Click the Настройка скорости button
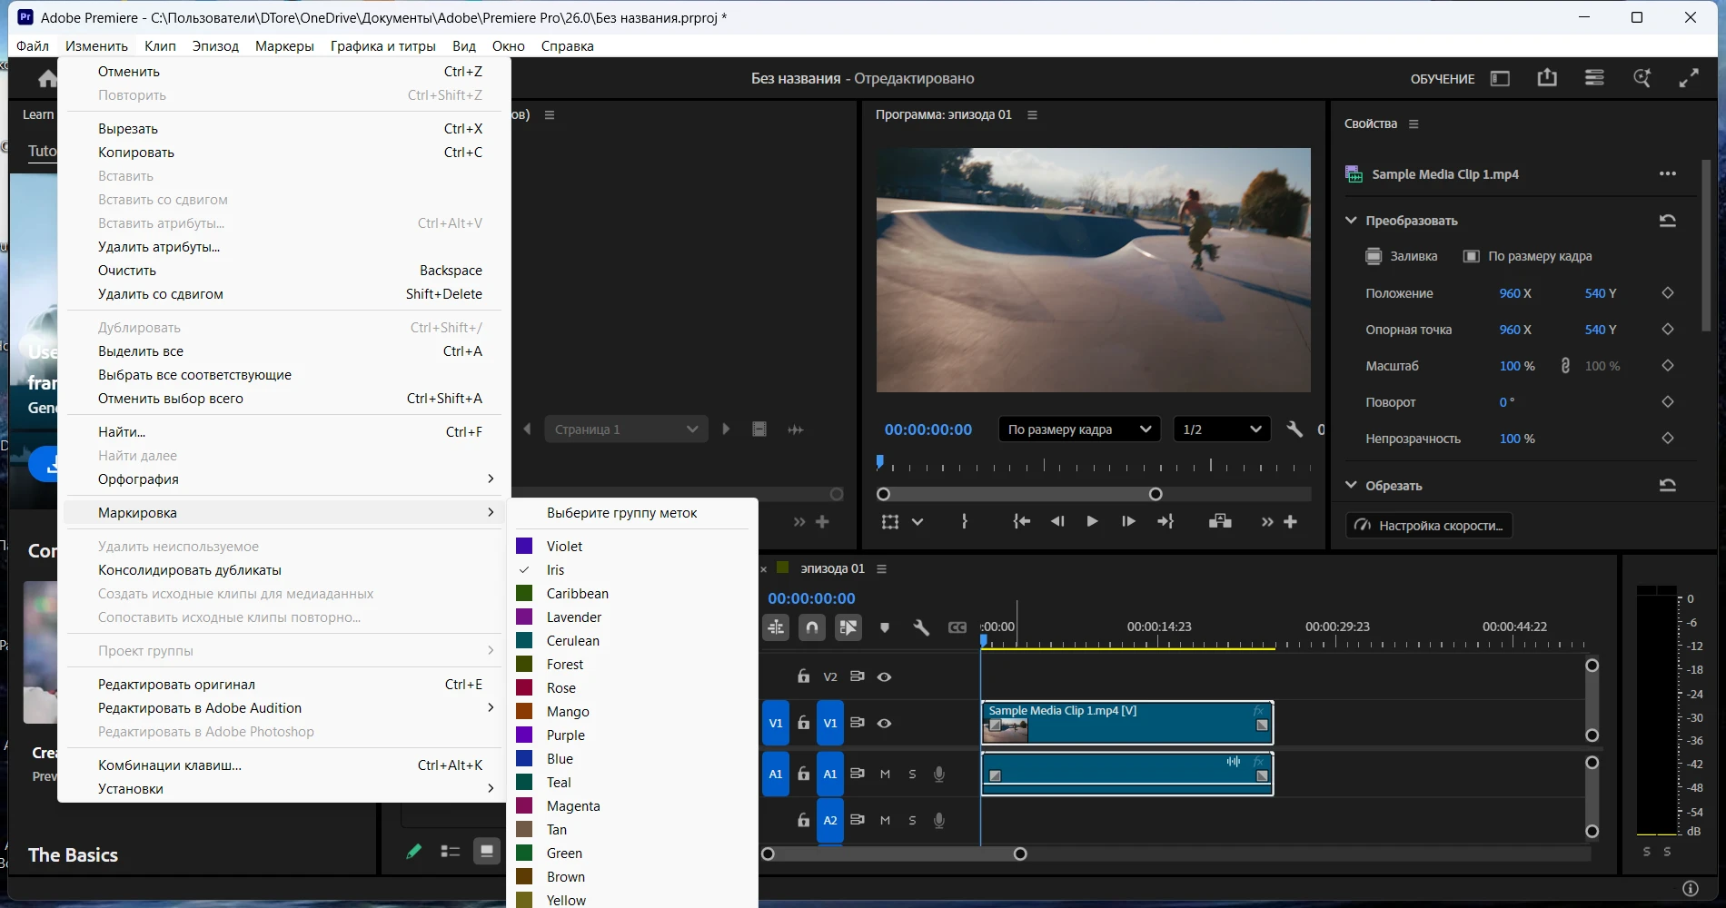Screen dimensions: 1726x908 coord(1429,526)
